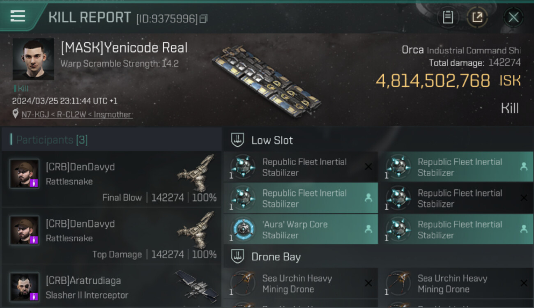Screen dimensions: 534x308
Task: Open Aratrudiaga's participant portrait
Action: 25,286
